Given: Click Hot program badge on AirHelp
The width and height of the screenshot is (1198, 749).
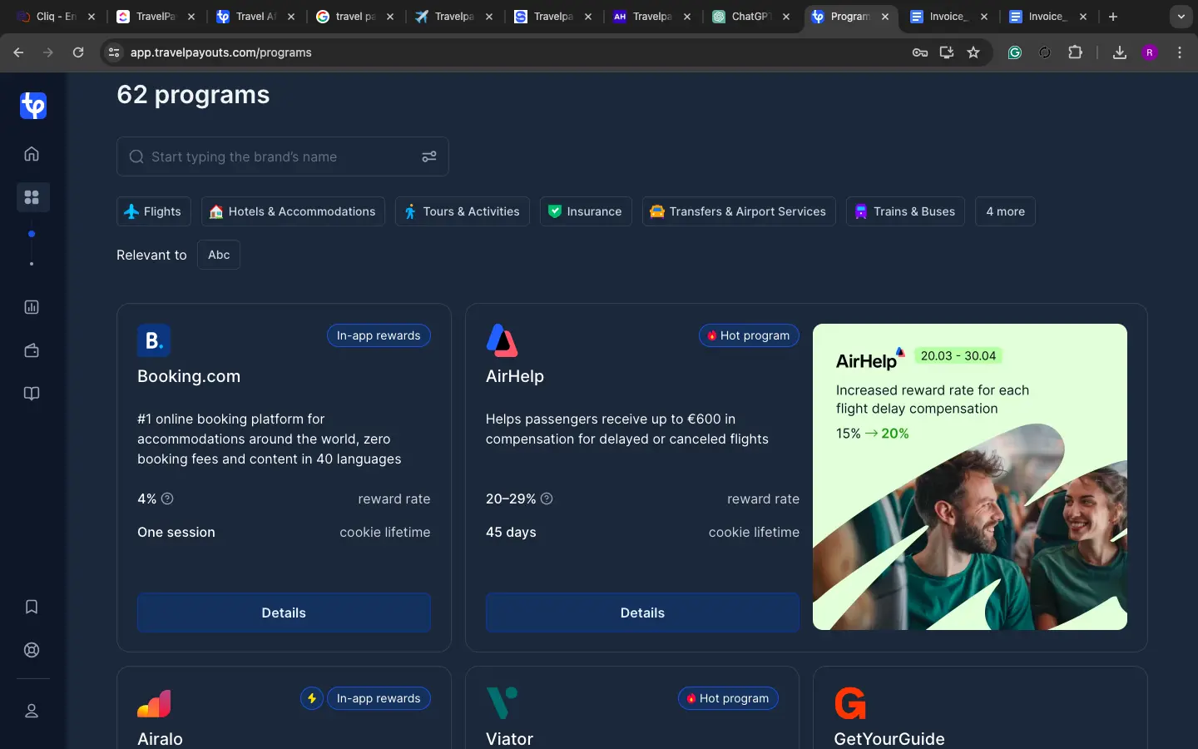Looking at the screenshot, I should pos(749,335).
